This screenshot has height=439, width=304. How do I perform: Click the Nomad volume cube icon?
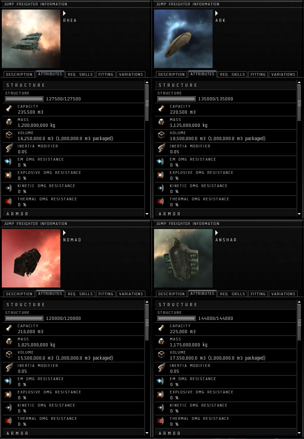pyautogui.click(x=9, y=355)
